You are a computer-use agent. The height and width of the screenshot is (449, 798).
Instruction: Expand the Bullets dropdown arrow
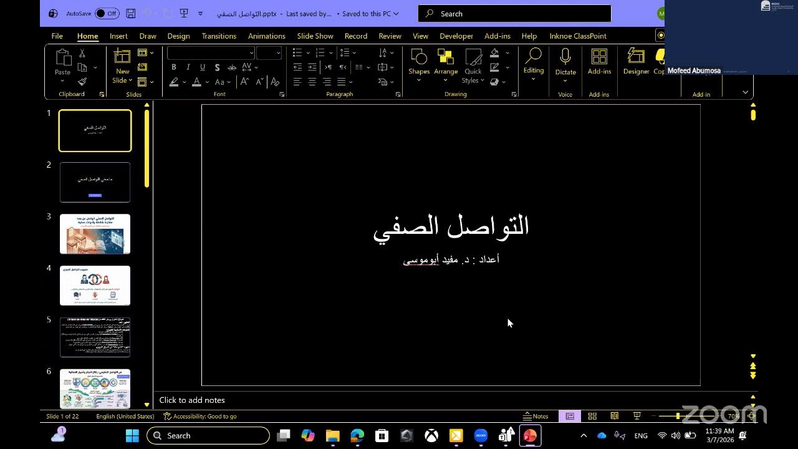tap(308, 53)
